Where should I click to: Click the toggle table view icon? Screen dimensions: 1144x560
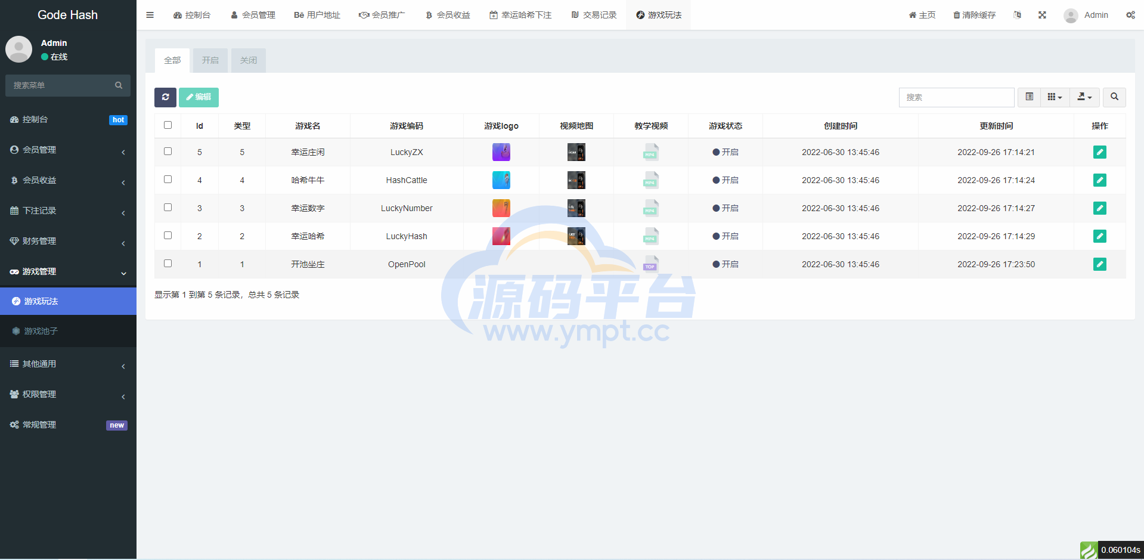point(1029,97)
